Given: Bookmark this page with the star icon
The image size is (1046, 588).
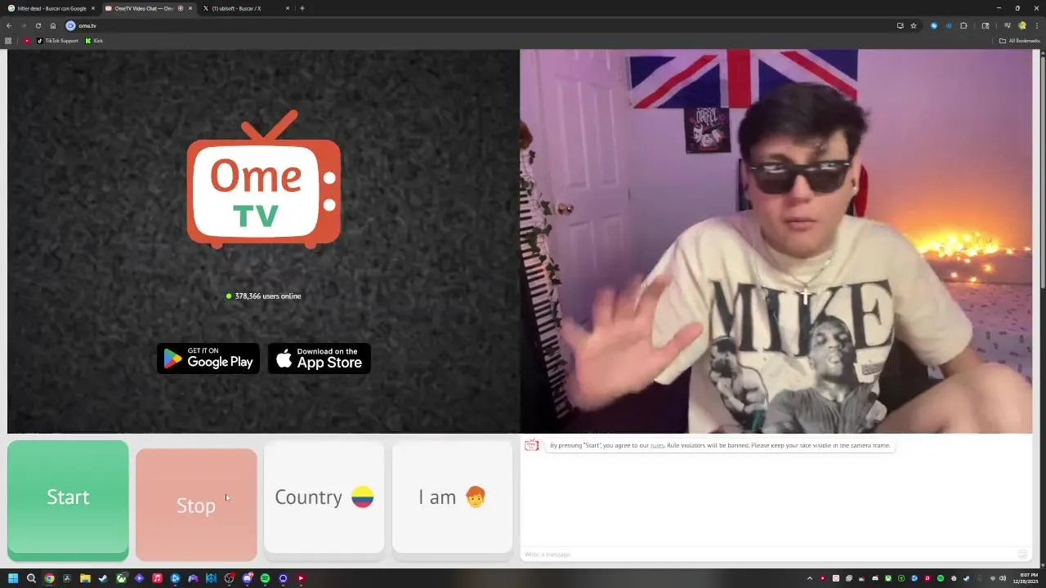Looking at the screenshot, I should pos(914,25).
